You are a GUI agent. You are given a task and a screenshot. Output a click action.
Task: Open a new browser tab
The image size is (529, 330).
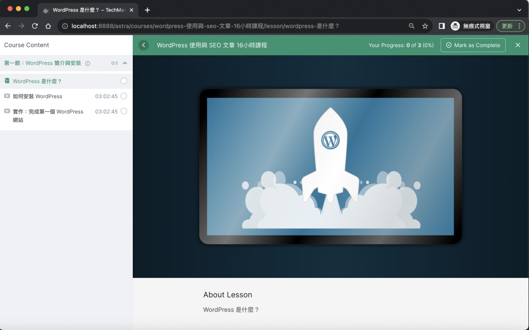(147, 10)
